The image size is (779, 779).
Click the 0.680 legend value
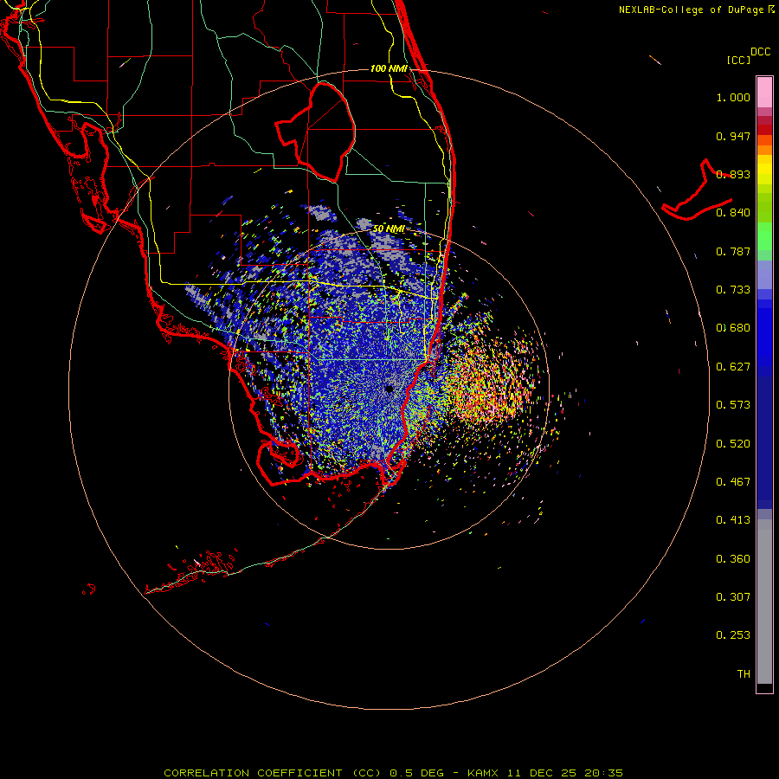point(733,328)
